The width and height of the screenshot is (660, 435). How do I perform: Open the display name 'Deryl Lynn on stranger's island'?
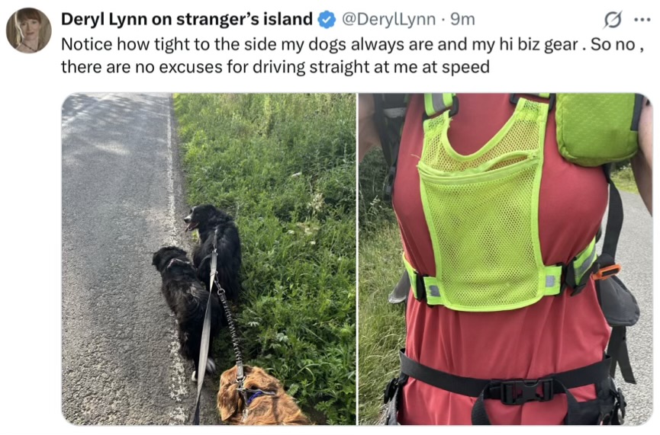click(187, 19)
